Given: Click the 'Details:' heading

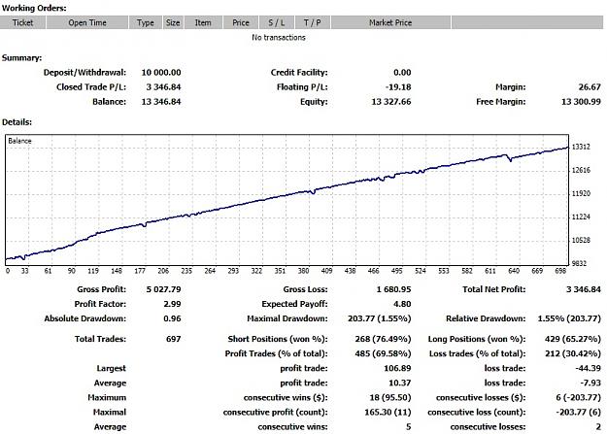Looking at the screenshot, I should pos(17,122).
